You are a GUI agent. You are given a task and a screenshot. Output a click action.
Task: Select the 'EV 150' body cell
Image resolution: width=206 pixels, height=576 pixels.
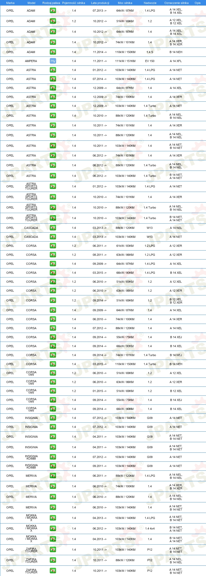(x=150, y=61)
